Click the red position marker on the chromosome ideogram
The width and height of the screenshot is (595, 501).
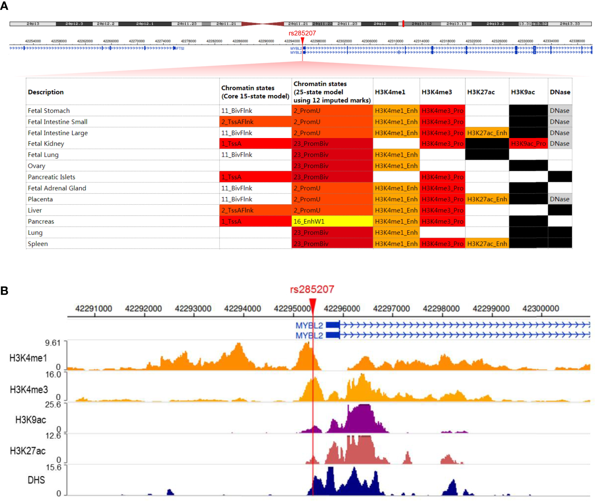[x=403, y=24]
